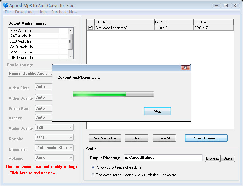Open the Purchase Now! menu
Image resolution: width=243 pixels, height=186 pixels.
coord(65,12)
